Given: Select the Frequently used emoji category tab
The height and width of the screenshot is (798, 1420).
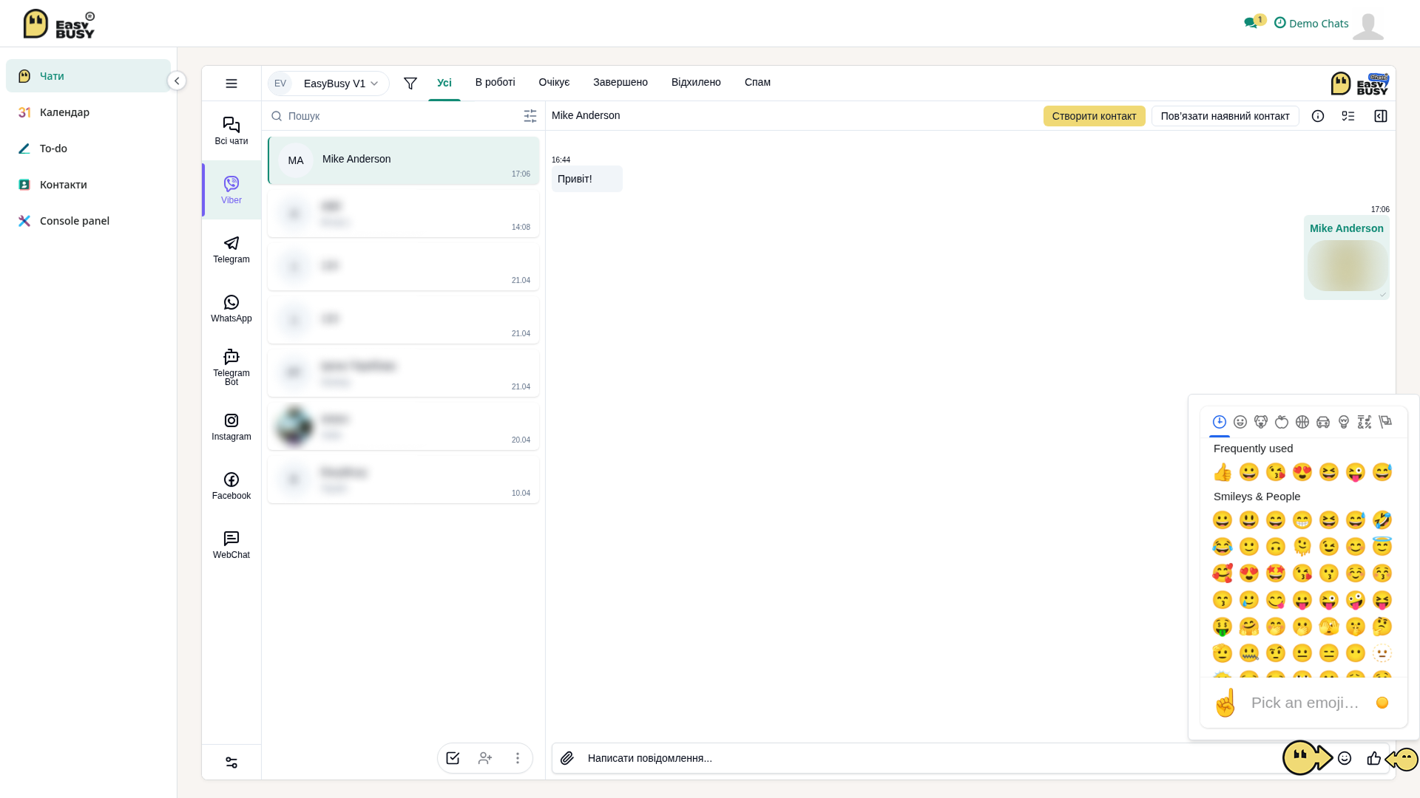Looking at the screenshot, I should (1220, 422).
